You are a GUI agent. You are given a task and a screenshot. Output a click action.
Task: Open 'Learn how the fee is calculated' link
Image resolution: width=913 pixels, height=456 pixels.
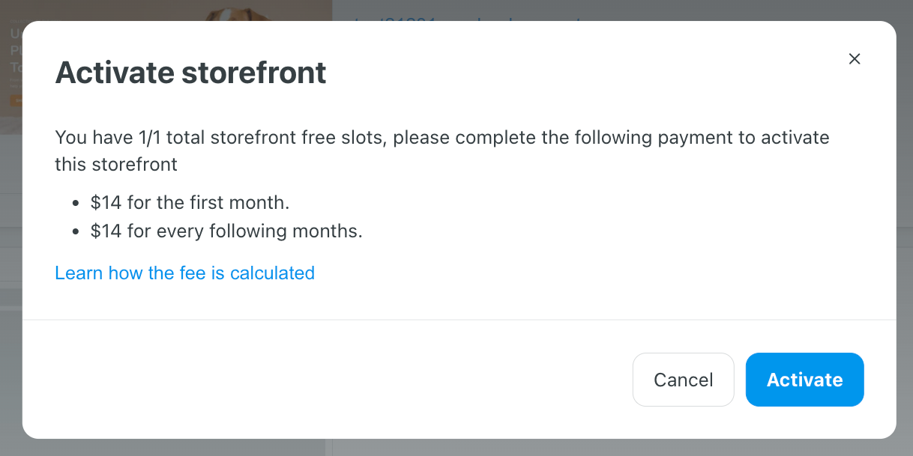click(184, 273)
